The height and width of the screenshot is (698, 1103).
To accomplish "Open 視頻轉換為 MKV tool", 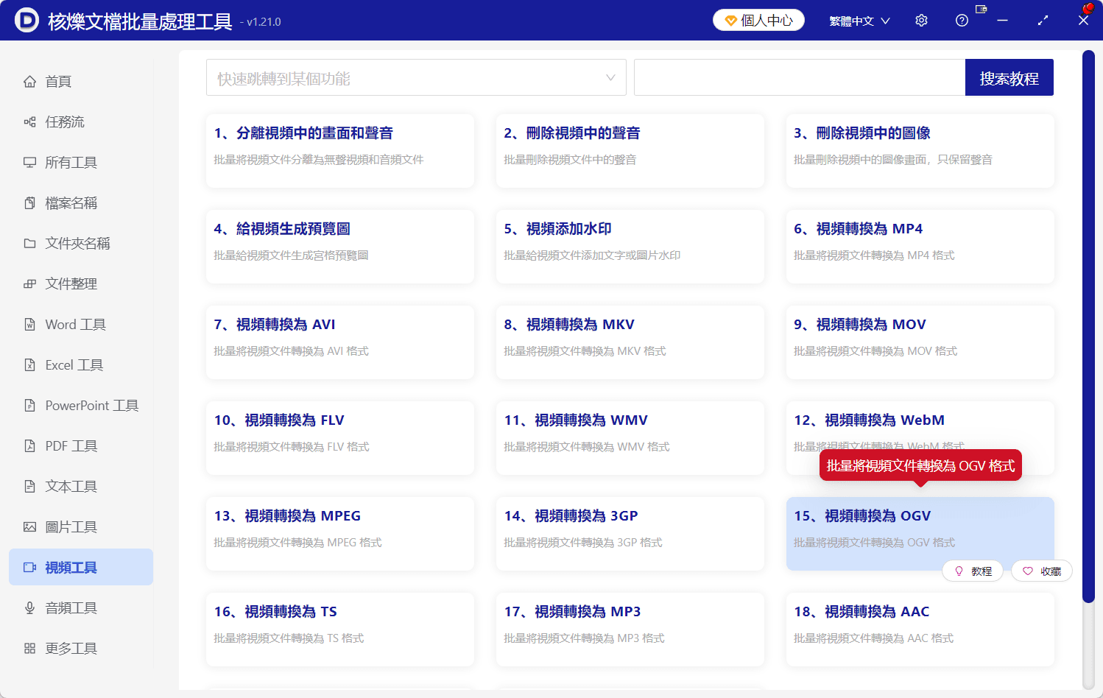I will [x=630, y=342].
